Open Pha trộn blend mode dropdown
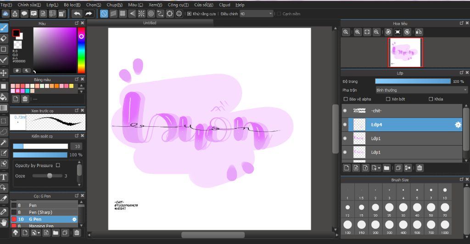The image size is (470, 244). point(421,90)
